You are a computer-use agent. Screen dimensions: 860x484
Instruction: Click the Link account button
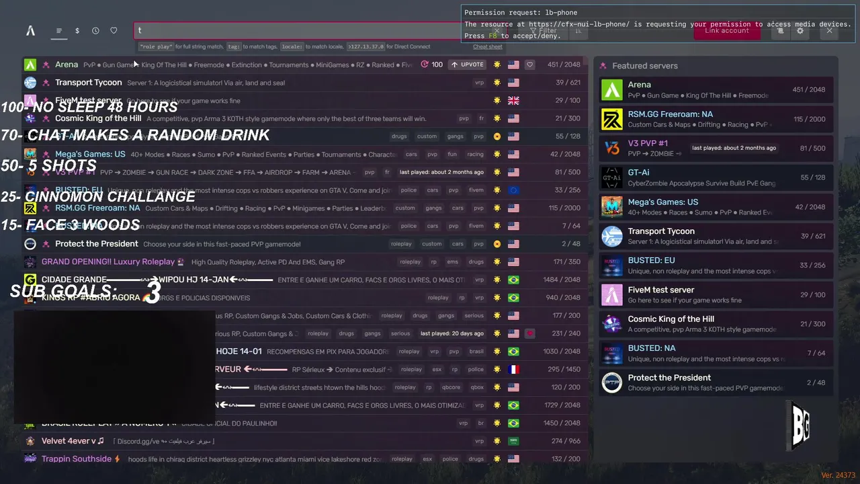(x=726, y=30)
